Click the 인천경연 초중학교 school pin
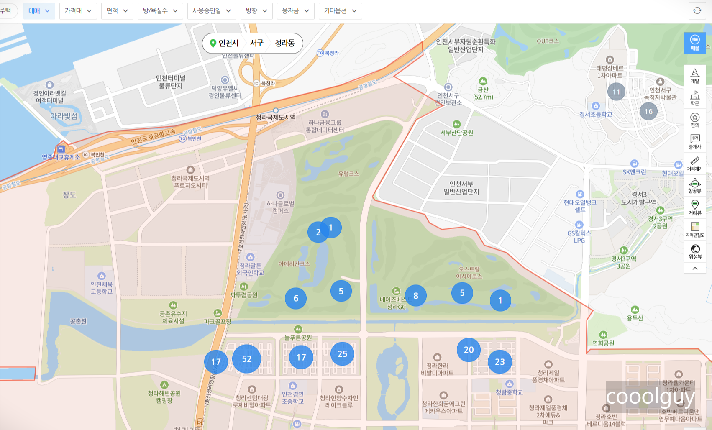The height and width of the screenshot is (430, 712). click(293, 385)
